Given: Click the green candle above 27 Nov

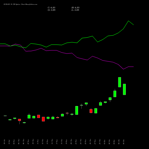Looking at the screenshot, I should (96, 111).
